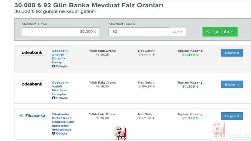
Task: Open Odeabank Oksijen Dinamik Hesap link
Action: pyautogui.click(x=60, y=57)
